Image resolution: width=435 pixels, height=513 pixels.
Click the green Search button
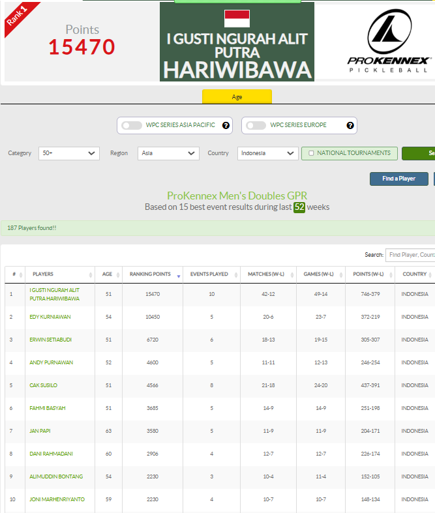[418, 153]
